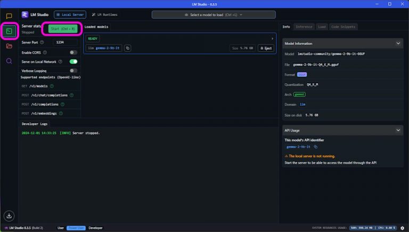Image resolution: width=409 pixels, height=232 pixels.
Task: Copy the API identifier in API Usage
Action: (x=315, y=147)
